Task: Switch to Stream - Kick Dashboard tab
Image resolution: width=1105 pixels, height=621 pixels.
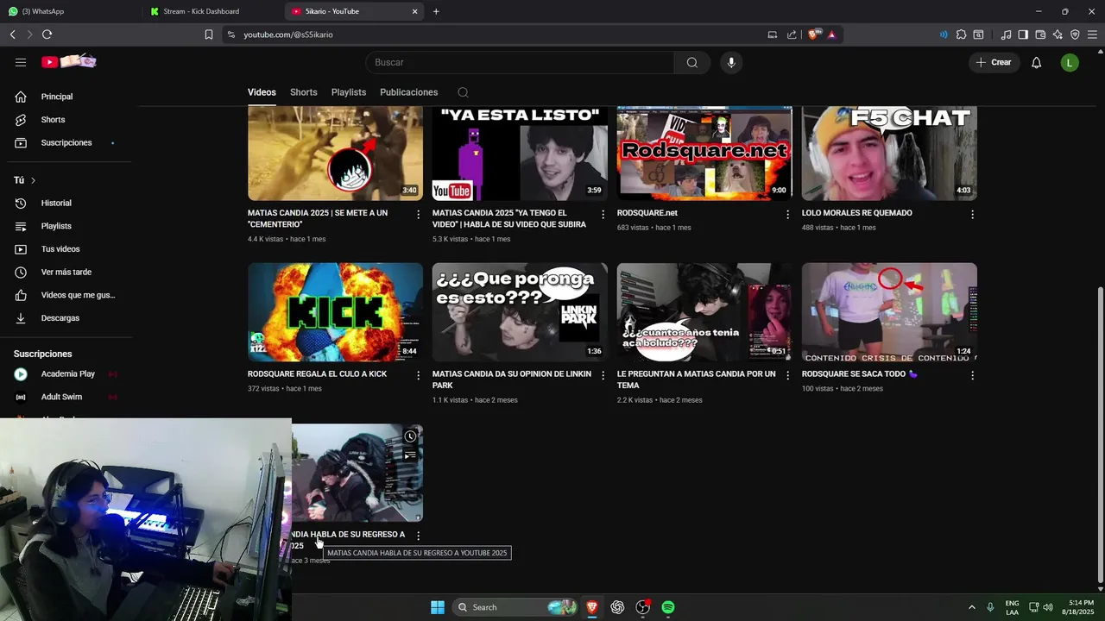Action: tap(212, 11)
